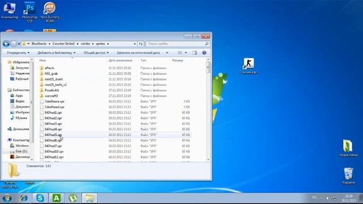Click Записать на оптический диск
This screenshot has height=204, width=363.
pos(138,53)
